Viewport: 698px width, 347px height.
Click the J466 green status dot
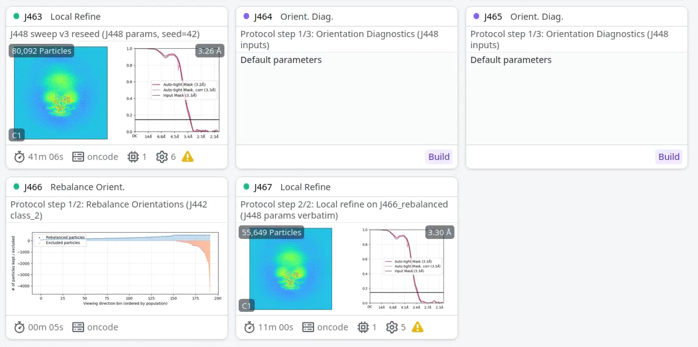16,186
